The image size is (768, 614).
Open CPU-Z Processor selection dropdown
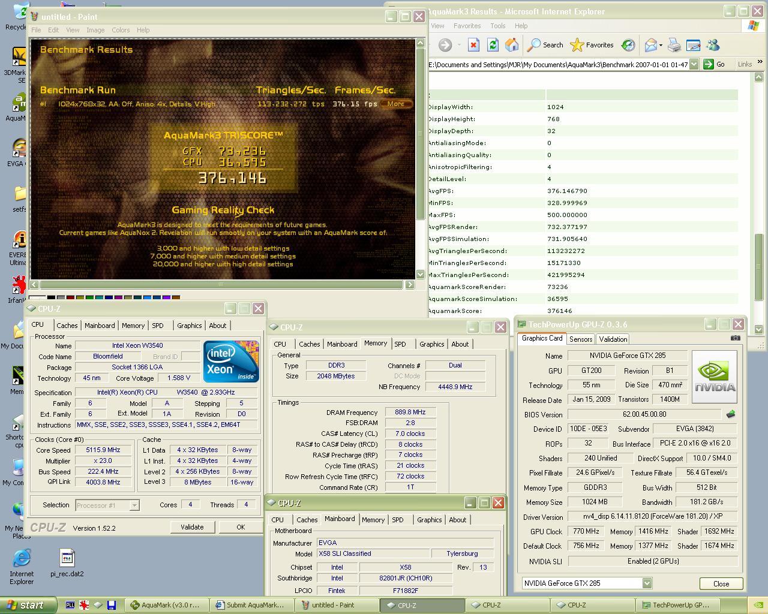tap(134, 505)
